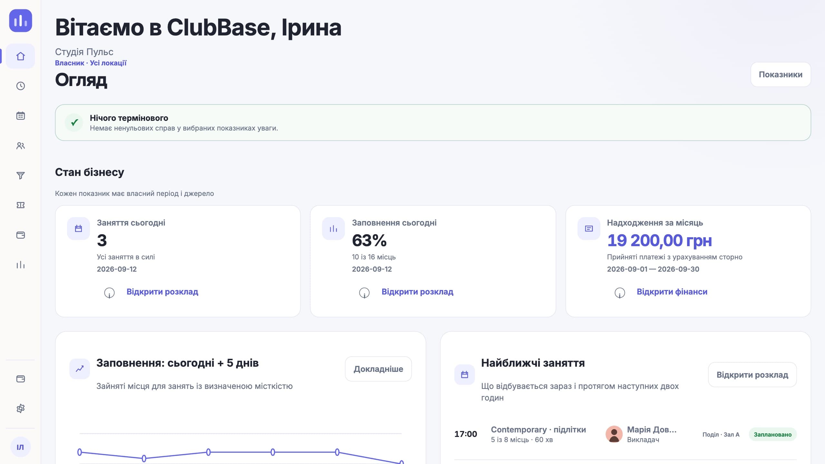Follow Відкрити розклад link under Заняття сьогодні
The image size is (825, 464).
coord(162,292)
